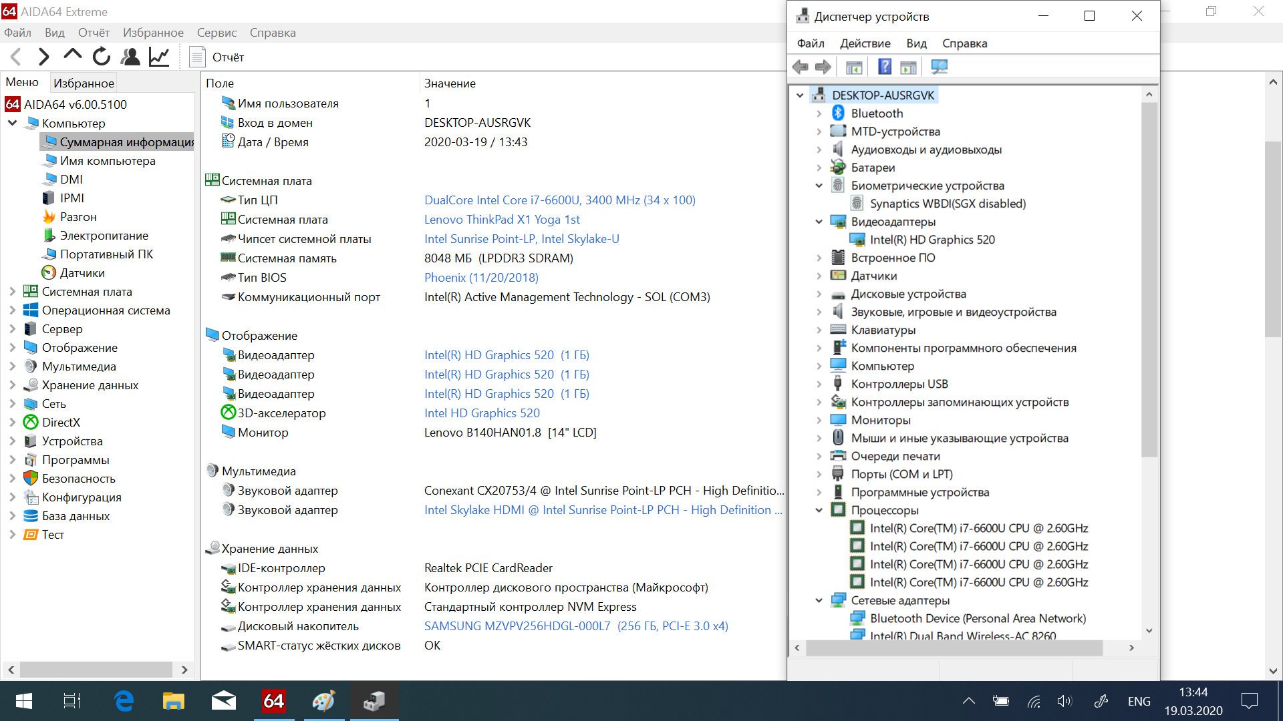Viewport: 1283px width, 721px height.
Task: Click the volume icon in system tray
Action: click(x=1064, y=701)
